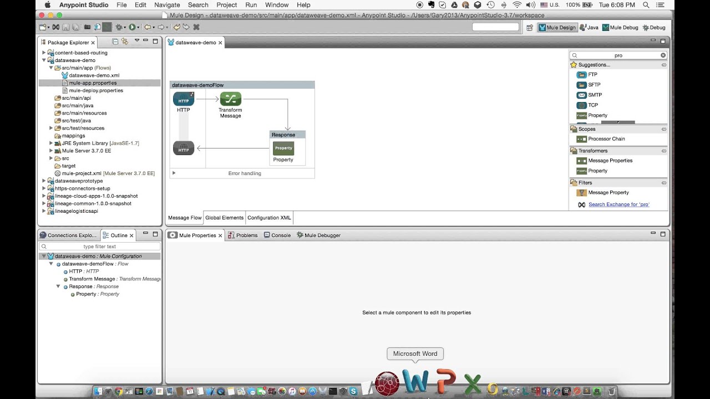710x399 pixels.
Task: Open Package Explorer view menu triangle
Action: click(x=136, y=41)
